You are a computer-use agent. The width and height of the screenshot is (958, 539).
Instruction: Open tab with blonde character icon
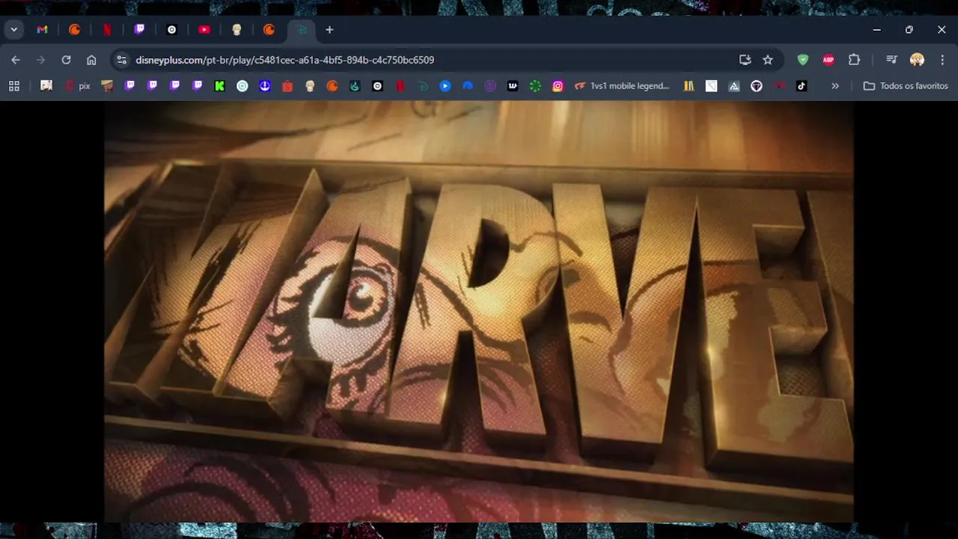[x=237, y=30]
